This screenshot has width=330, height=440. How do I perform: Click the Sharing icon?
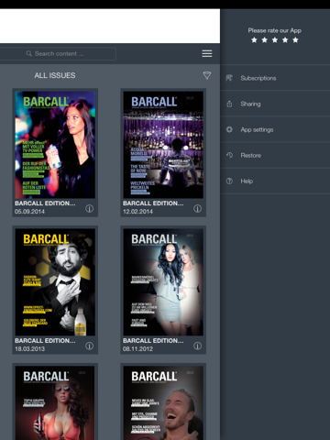coord(229,104)
